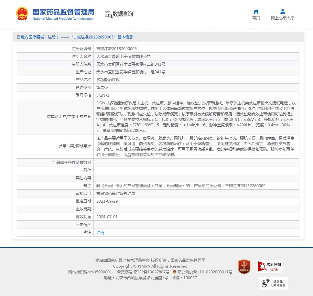313x296 pixels.
Task: Click approval date 2021-09-29
Action: click(107, 201)
